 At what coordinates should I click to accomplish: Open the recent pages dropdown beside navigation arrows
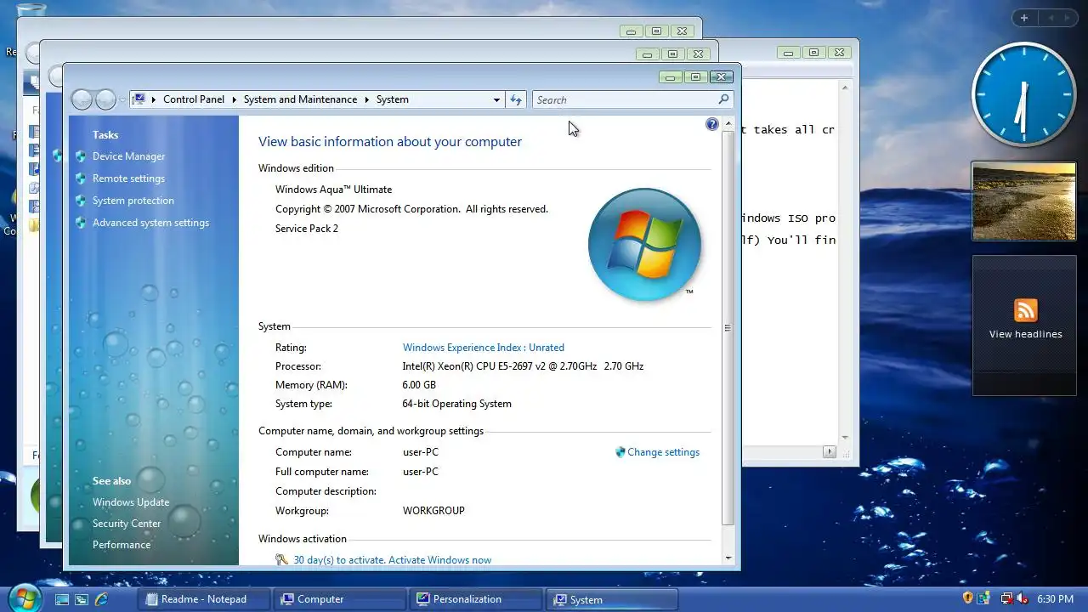pyautogui.click(x=122, y=99)
